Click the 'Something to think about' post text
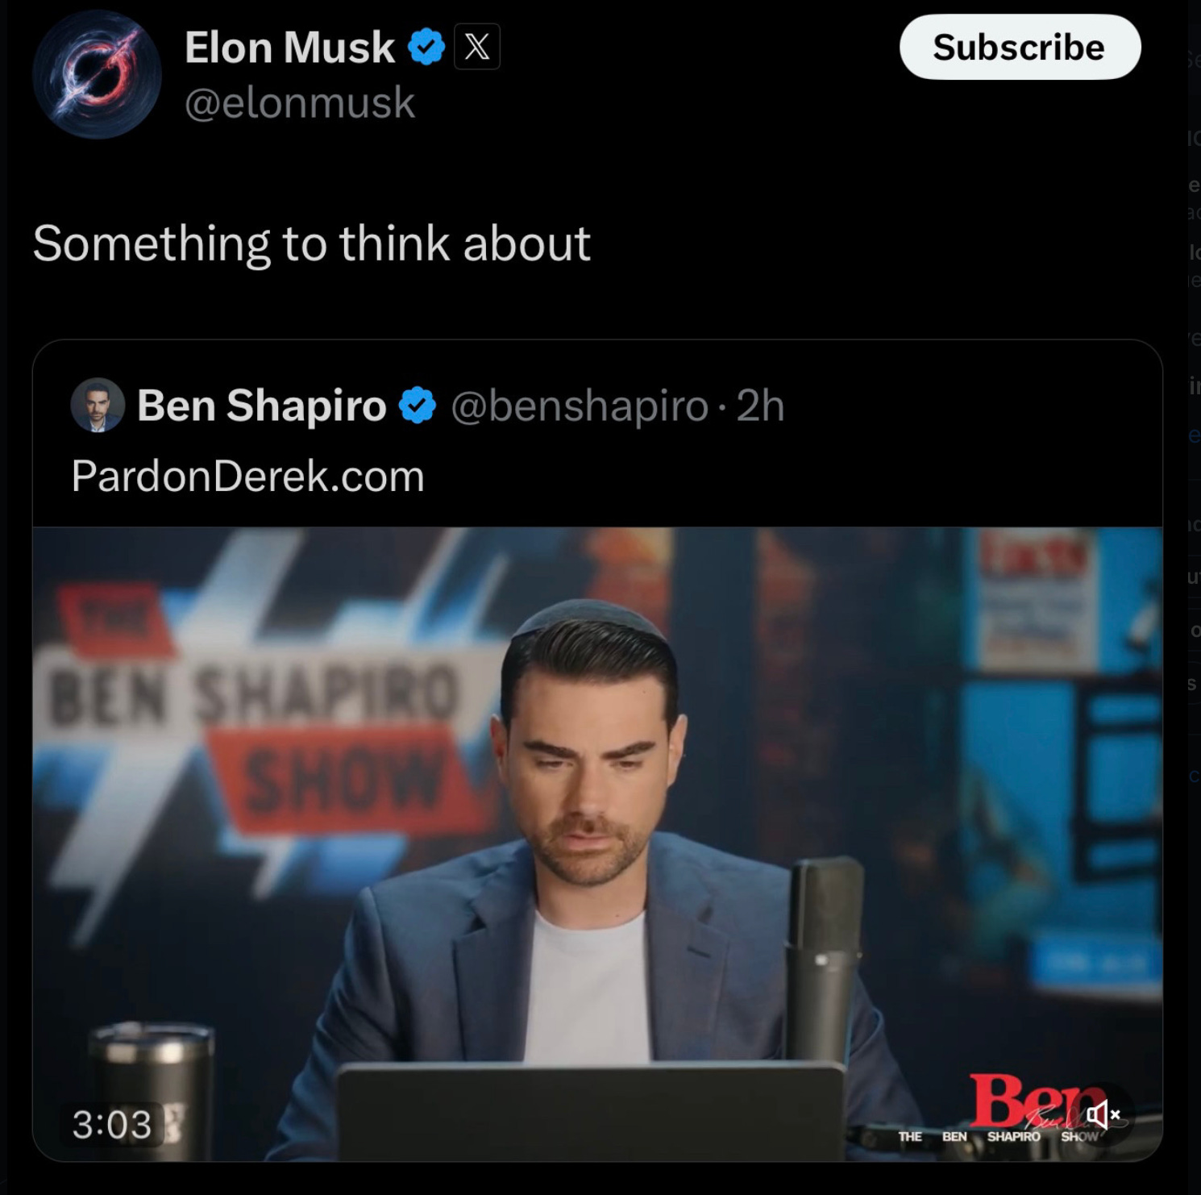Image resolution: width=1201 pixels, height=1195 pixels. (x=311, y=243)
